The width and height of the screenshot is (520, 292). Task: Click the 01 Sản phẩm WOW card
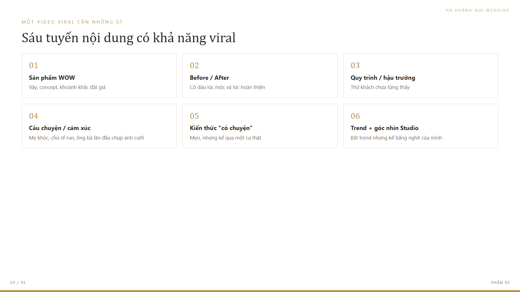click(x=99, y=75)
